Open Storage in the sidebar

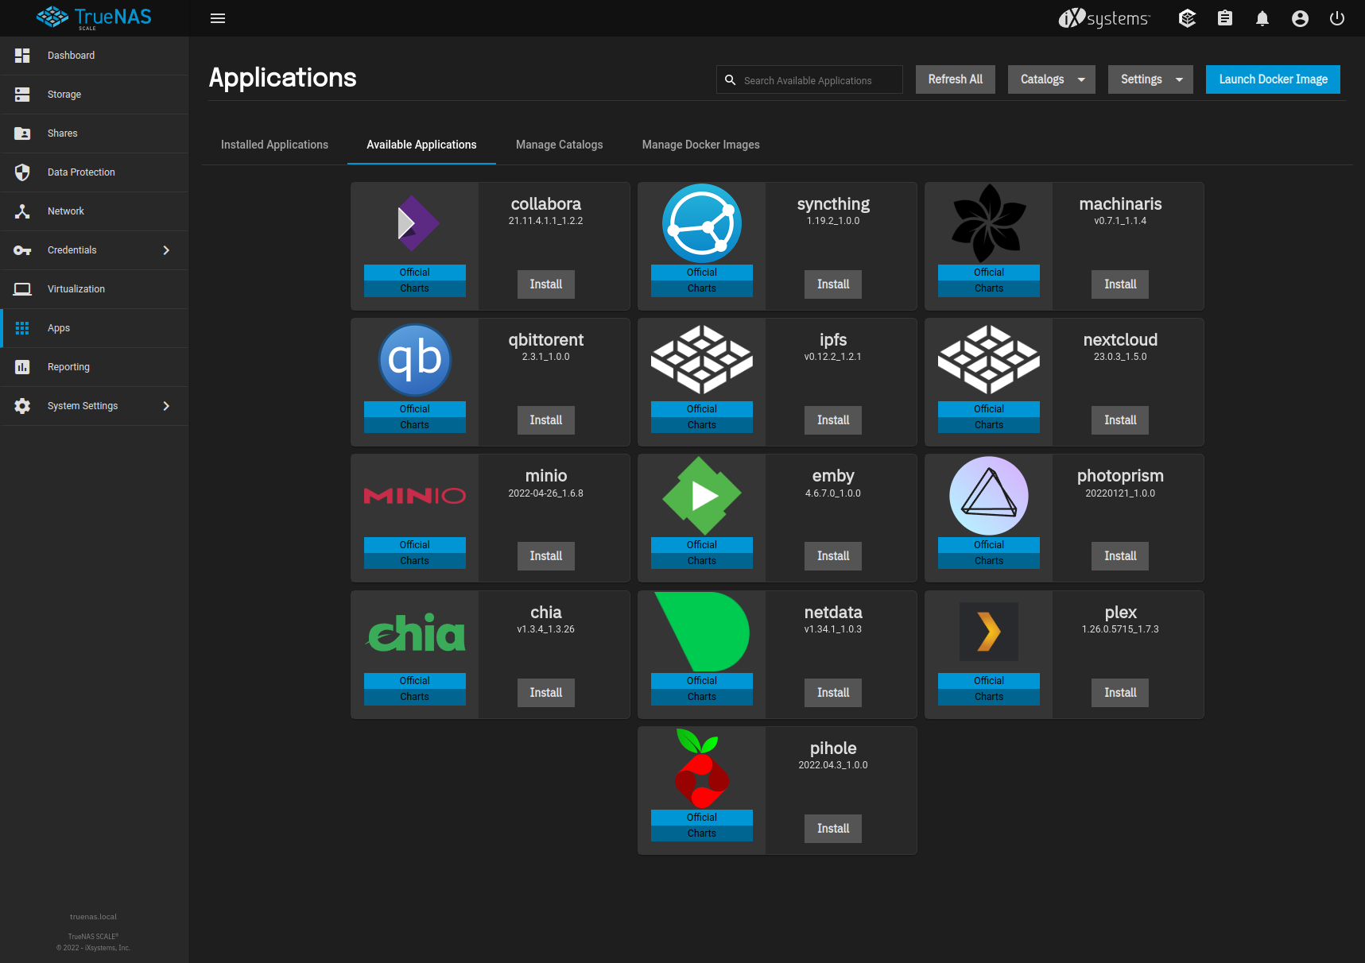[94, 95]
